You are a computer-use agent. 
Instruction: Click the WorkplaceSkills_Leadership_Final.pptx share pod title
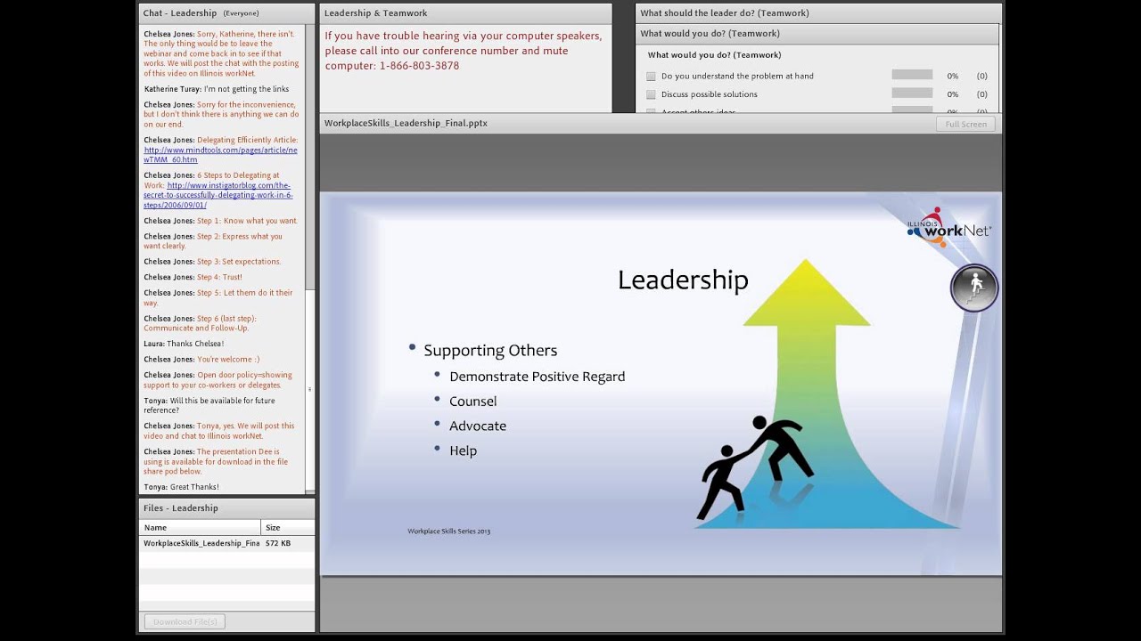pyautogui.click(x=406, y=124)
